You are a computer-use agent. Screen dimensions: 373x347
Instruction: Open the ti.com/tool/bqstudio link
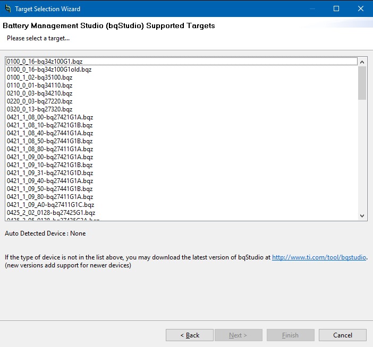[x=319, y=257]
